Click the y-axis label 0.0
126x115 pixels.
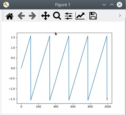pyautogui.click(x=13, y=68)
